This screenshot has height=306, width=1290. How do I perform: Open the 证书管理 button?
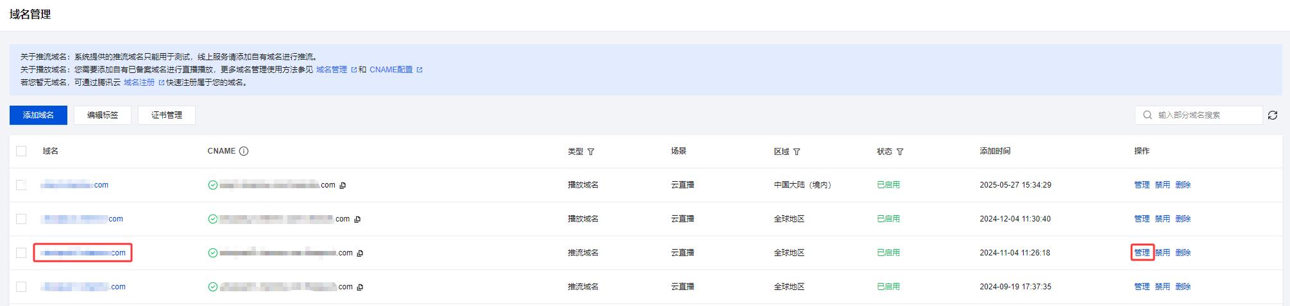pos(167,115)
